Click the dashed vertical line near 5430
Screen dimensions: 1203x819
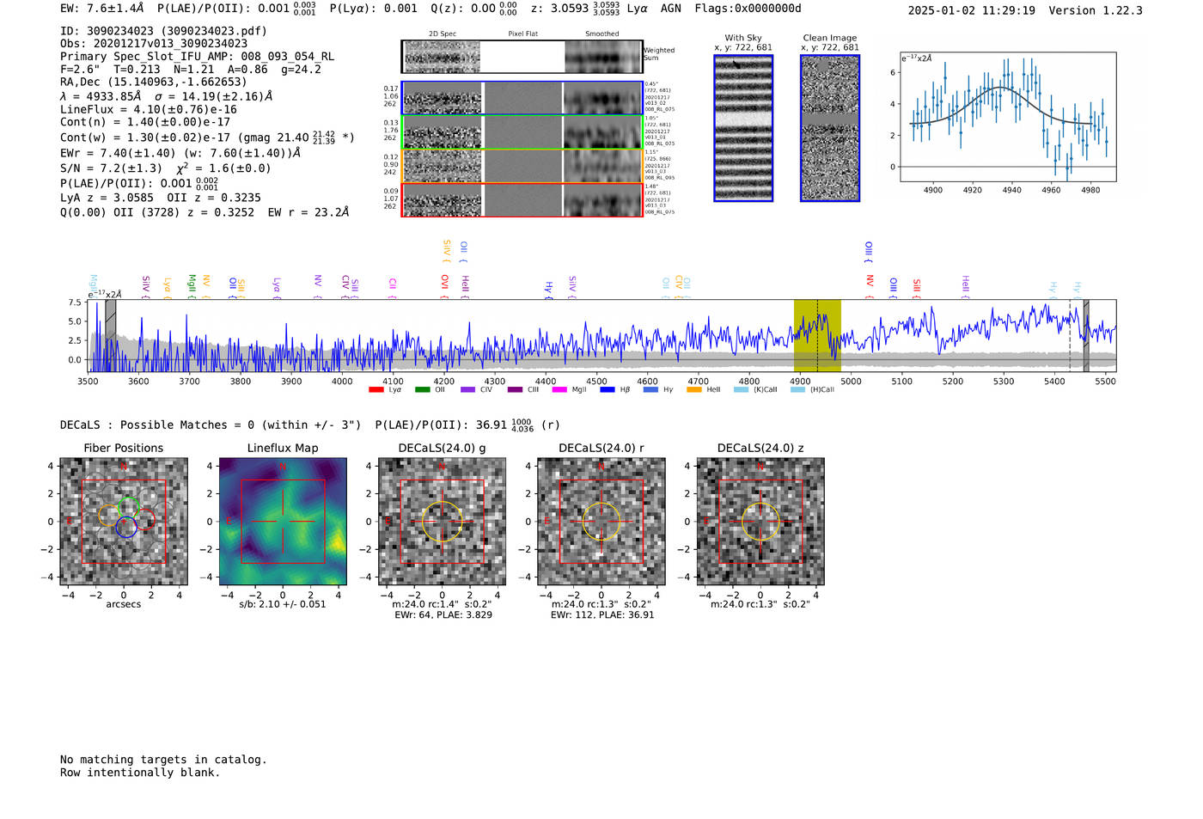1070,336
